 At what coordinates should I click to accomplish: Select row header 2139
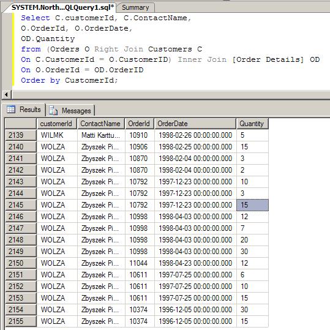click(21, 135)
